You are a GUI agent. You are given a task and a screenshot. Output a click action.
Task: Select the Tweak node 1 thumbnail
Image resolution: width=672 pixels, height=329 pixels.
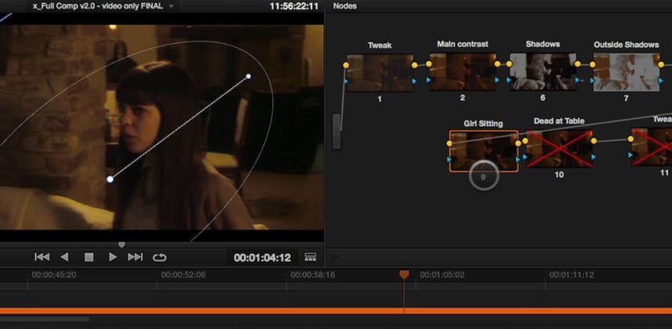[380, 73]
